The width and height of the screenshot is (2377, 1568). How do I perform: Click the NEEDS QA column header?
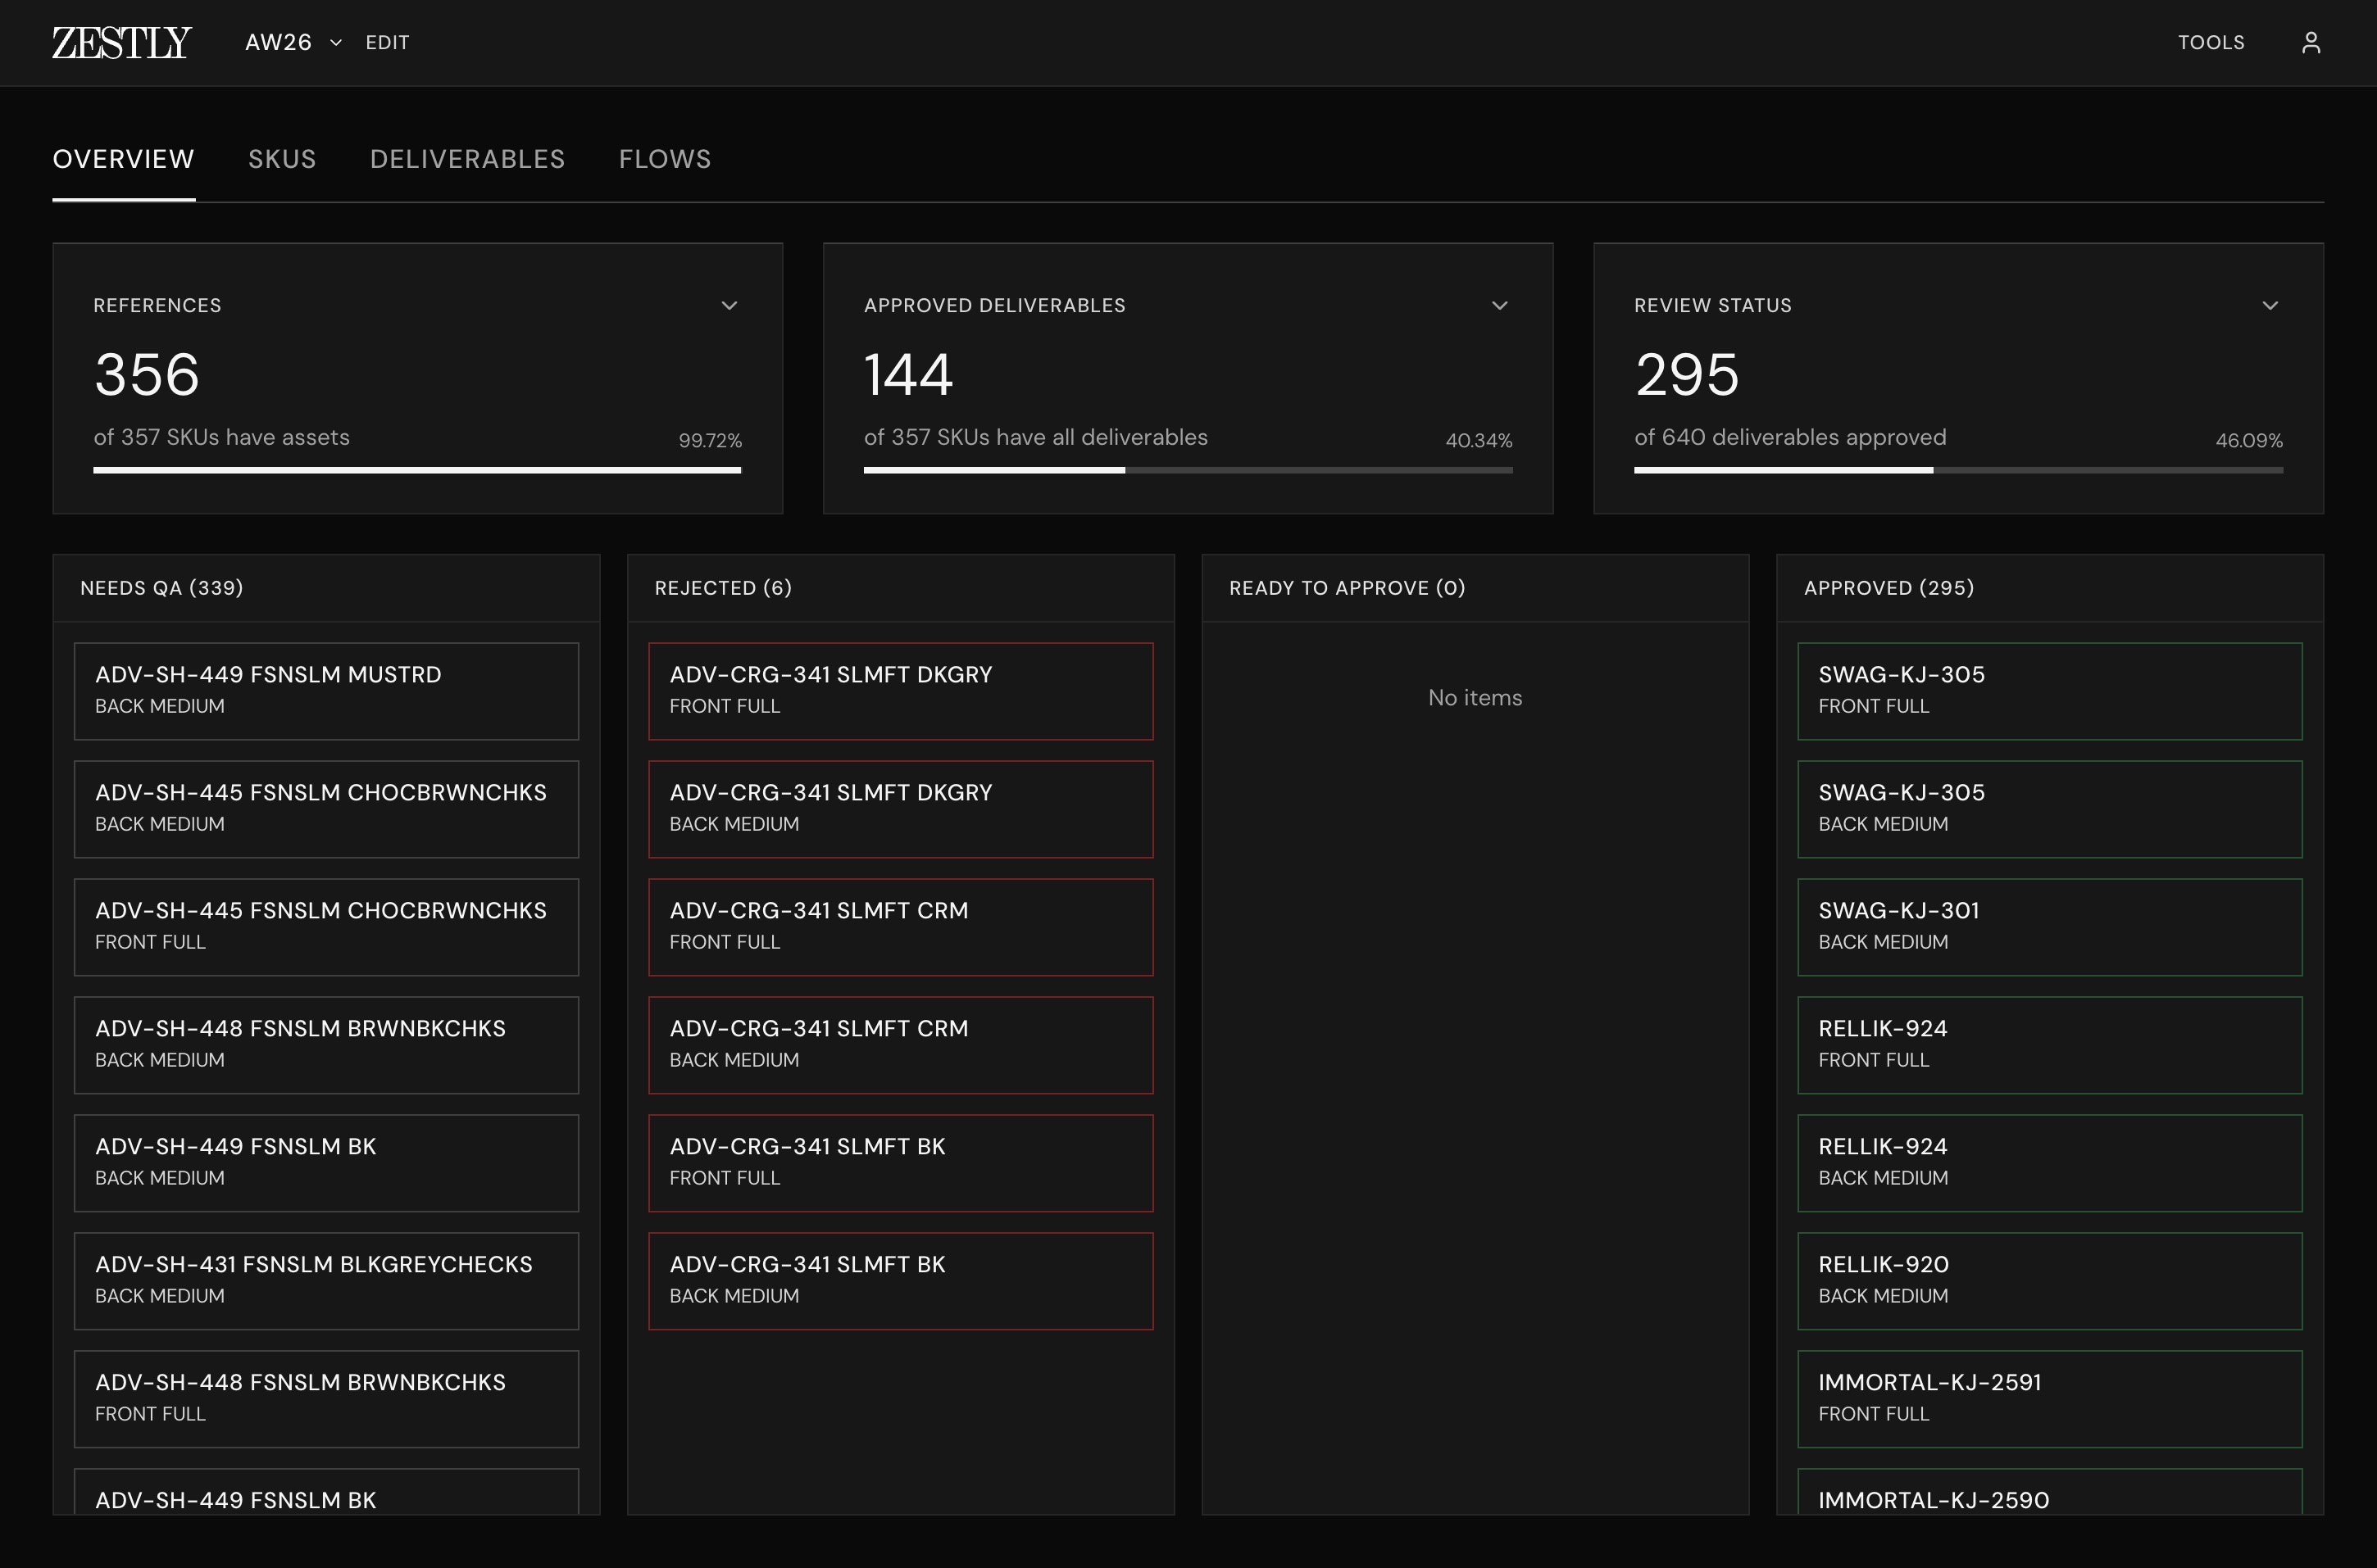[x=162, y=588]
